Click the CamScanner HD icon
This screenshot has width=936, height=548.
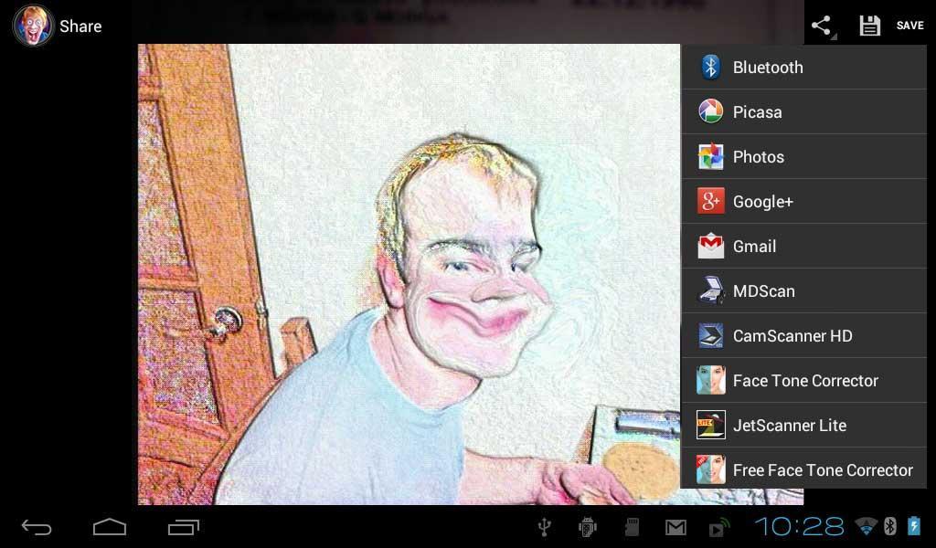click(x=710, y=335)
